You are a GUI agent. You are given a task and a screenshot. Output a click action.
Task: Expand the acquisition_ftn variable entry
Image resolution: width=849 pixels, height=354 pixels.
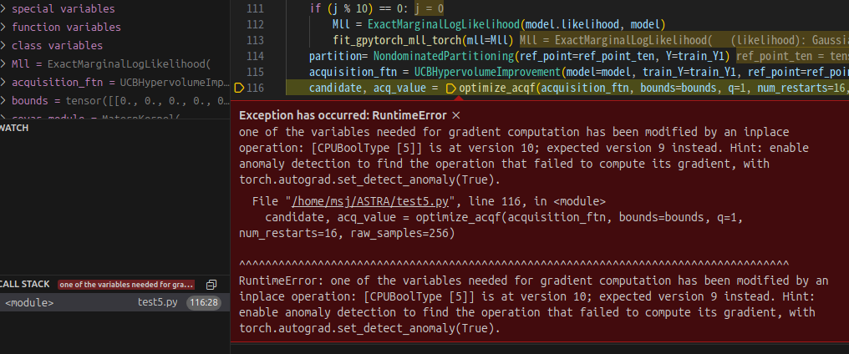coord(3,83)
